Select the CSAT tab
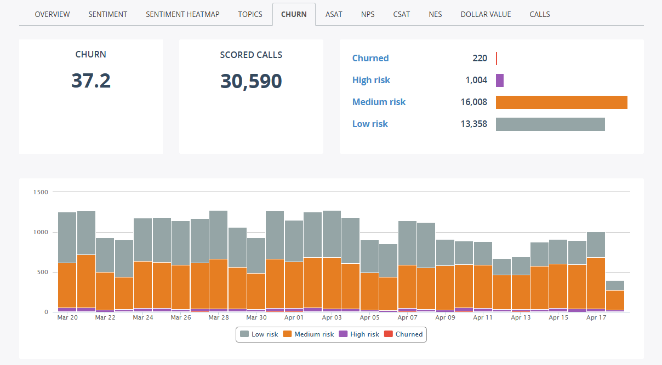This screenshot has width=662, height=365. coord(401,14)
